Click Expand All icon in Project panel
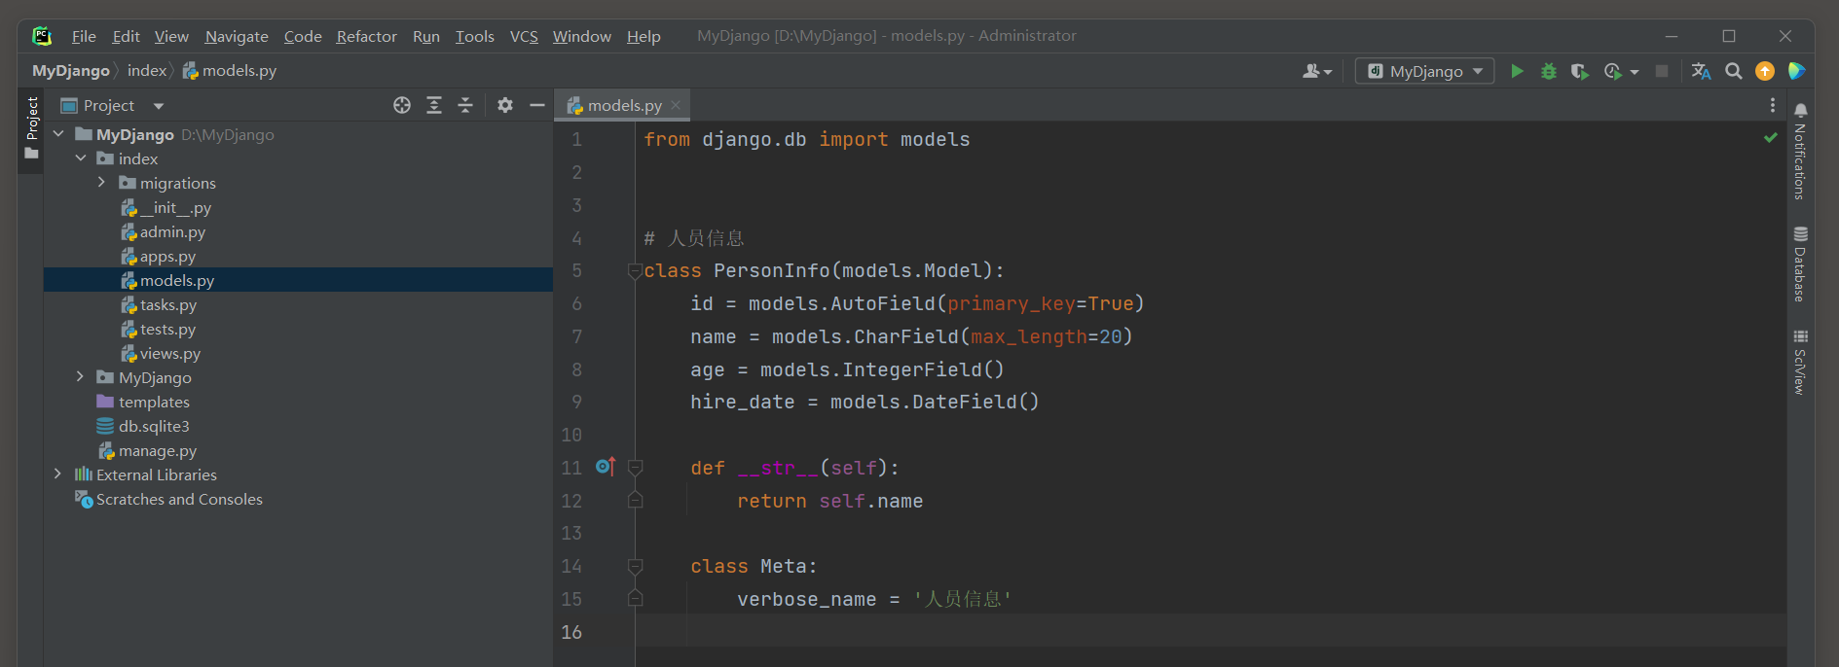The width and height of the screenshot is (1839, 667). pyautogui.click(x=434, y=105)
